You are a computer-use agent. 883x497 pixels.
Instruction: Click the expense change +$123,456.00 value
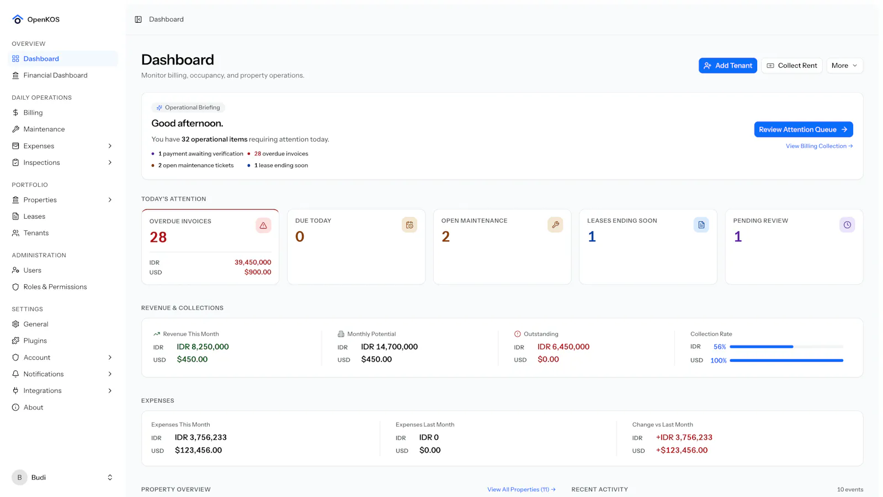[682, 450]
